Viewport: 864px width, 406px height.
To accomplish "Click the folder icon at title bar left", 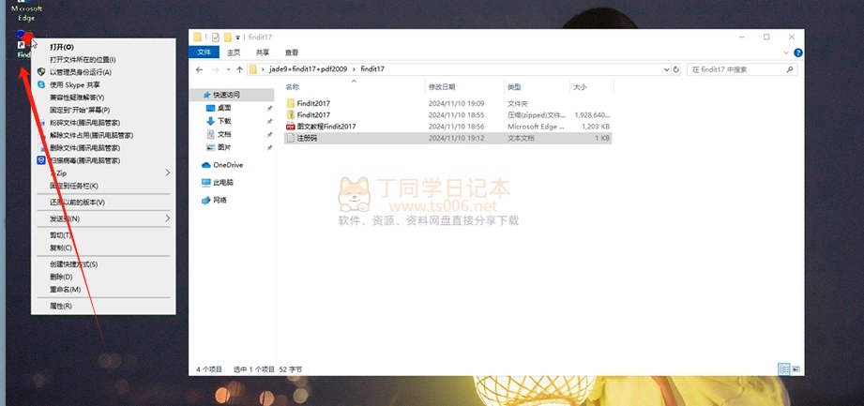I will point(197,38).
